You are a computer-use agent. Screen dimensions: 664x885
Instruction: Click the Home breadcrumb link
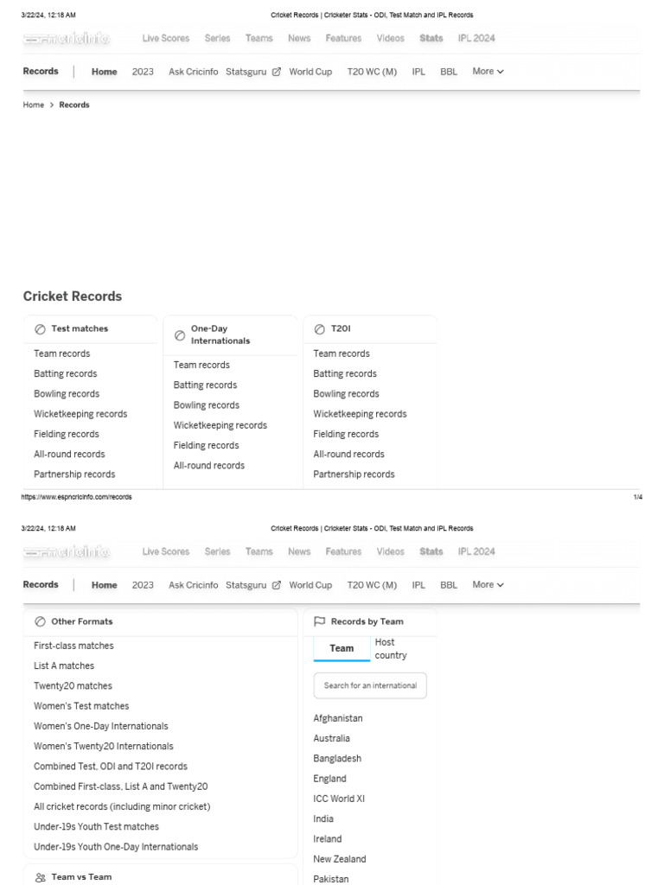[x=34, y=105]
